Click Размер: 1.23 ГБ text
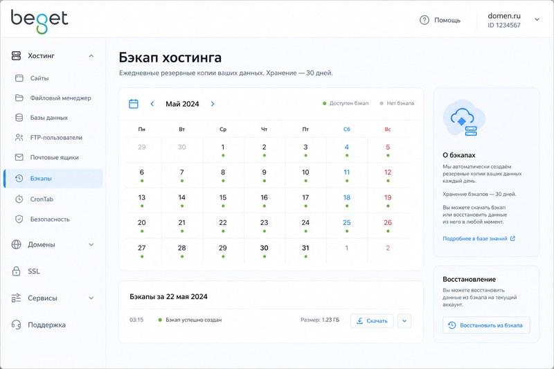Image resolution: width=554 pixels, height=369 pixels. (x=320, y=320)
